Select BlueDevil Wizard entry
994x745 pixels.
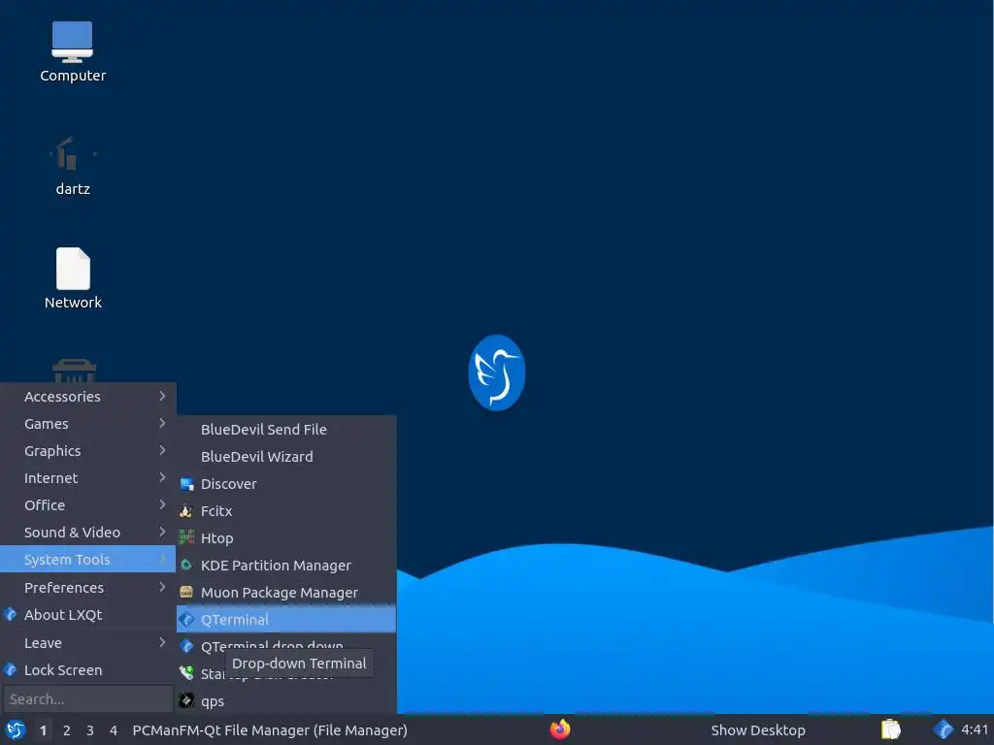pyautogui.click(x=286, y=456)
